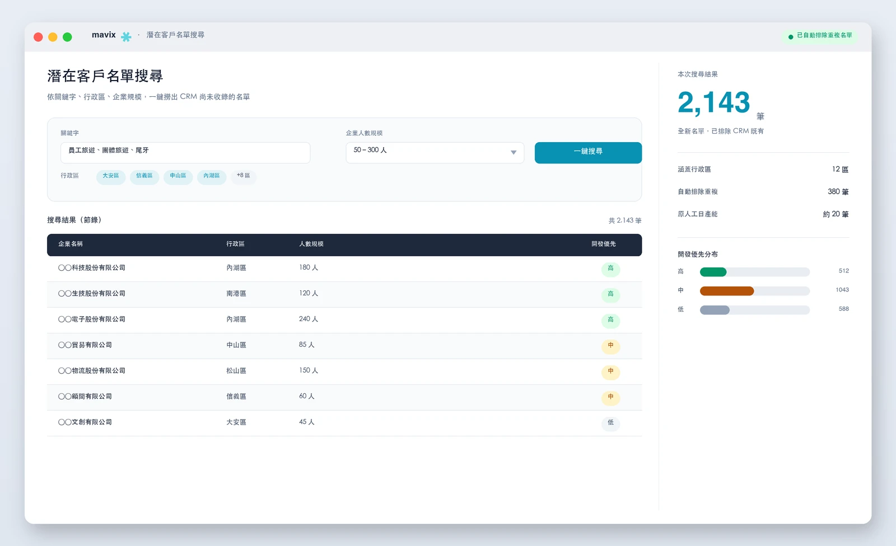This screenshot has width=896, height=546.
Task: Click the yellow minimize window button
Action: pyautogui.click(x=53, y=37)
